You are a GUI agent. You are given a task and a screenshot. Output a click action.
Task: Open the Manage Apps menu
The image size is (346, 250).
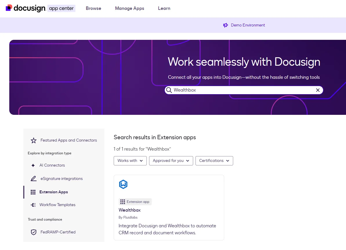coord(130,8)
